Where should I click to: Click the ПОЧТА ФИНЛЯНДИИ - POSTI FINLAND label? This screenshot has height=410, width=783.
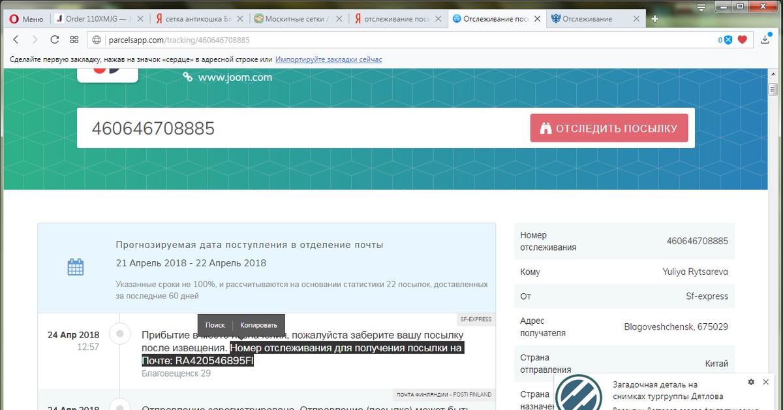(444, 394)
